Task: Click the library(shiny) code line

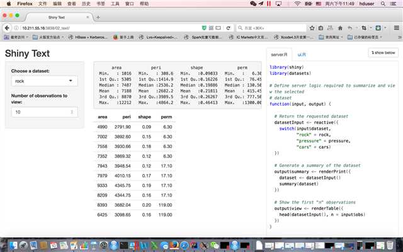Action: (x=287, y=67)
